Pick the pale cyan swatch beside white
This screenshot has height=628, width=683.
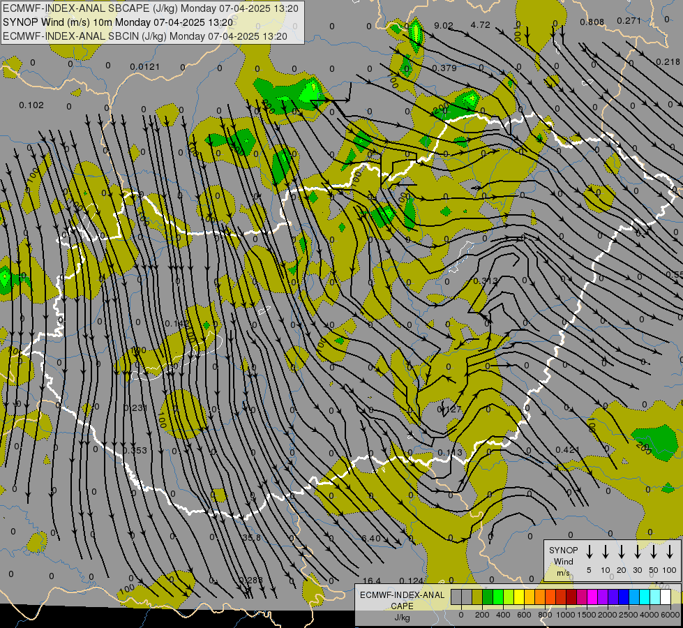click(654, 597)
